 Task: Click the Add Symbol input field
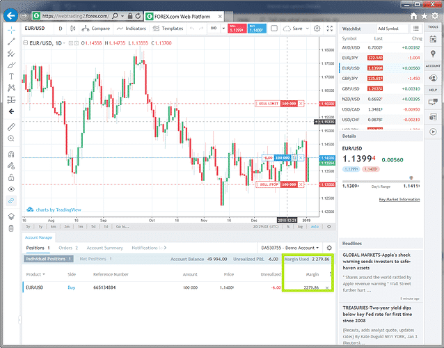(x=393, y=29)
